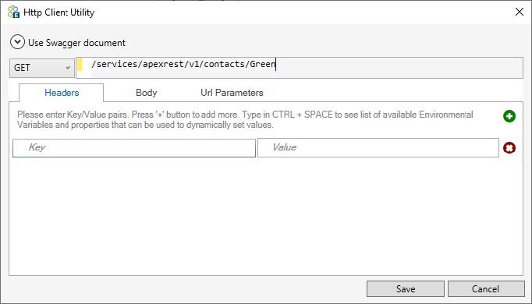This screenshot has height=304, width=532.
Task: Close the Http Client Utility dialog
Action: coord(519,12)
